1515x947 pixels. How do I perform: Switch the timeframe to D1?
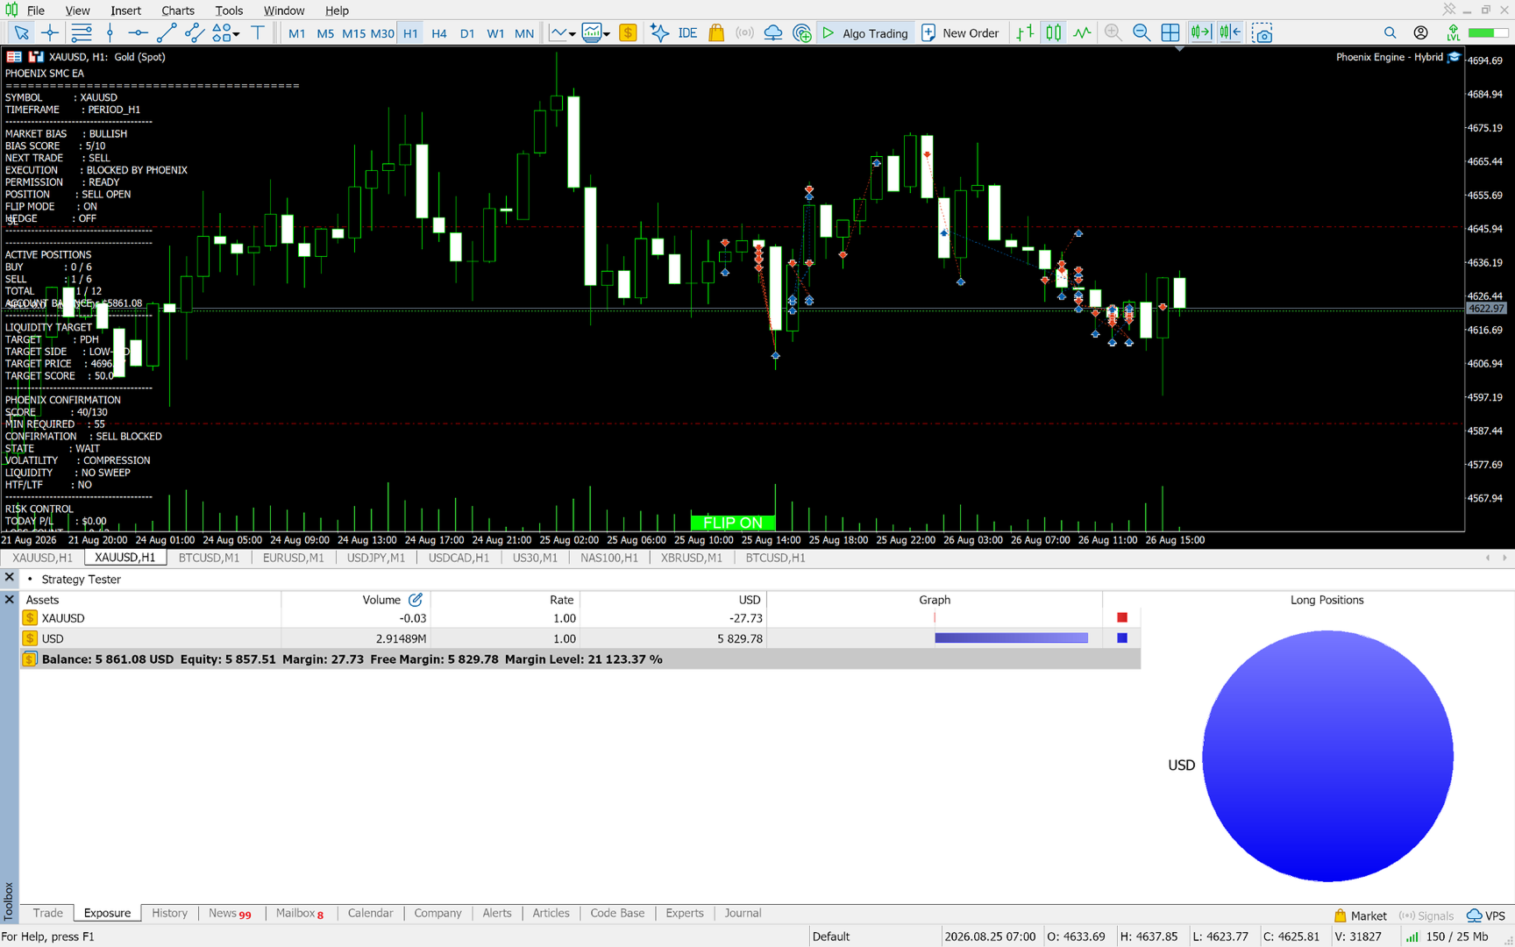(467, 33)
